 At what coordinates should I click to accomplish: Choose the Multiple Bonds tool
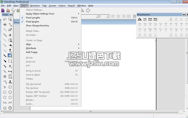[5, 35]
